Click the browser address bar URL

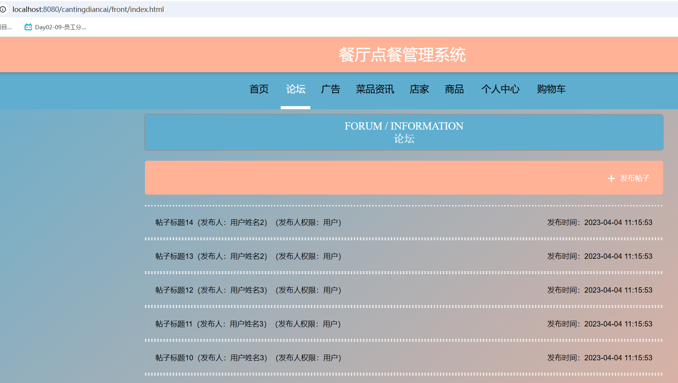pyautogui.click(x=88, y=9)
